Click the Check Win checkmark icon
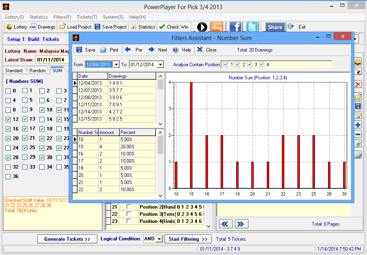367x255 pixels. tap(162, 27)
